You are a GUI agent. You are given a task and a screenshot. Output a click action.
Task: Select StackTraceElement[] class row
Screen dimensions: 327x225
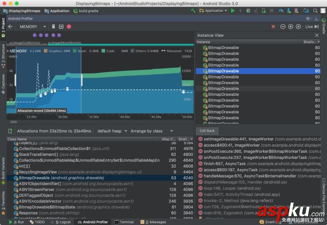100,154
